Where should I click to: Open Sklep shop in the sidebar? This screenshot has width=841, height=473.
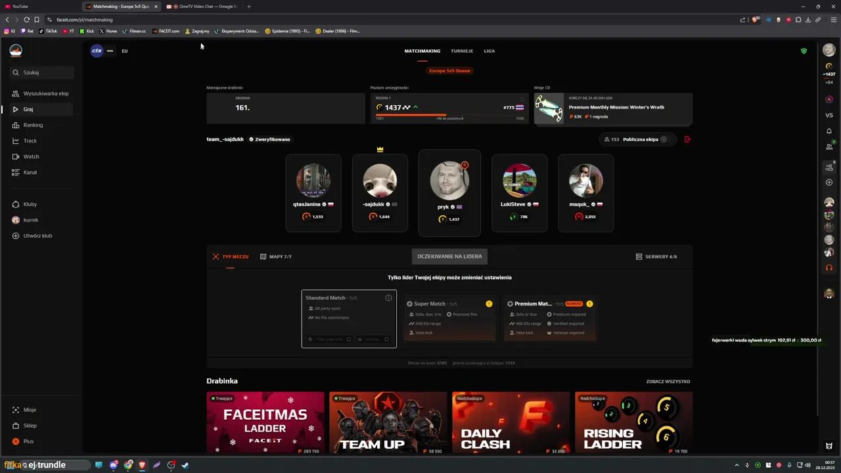(x=41, y=426)
